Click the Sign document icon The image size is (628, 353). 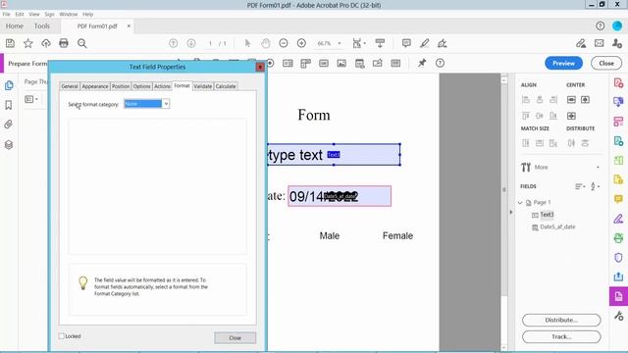(x=443, y=43)
